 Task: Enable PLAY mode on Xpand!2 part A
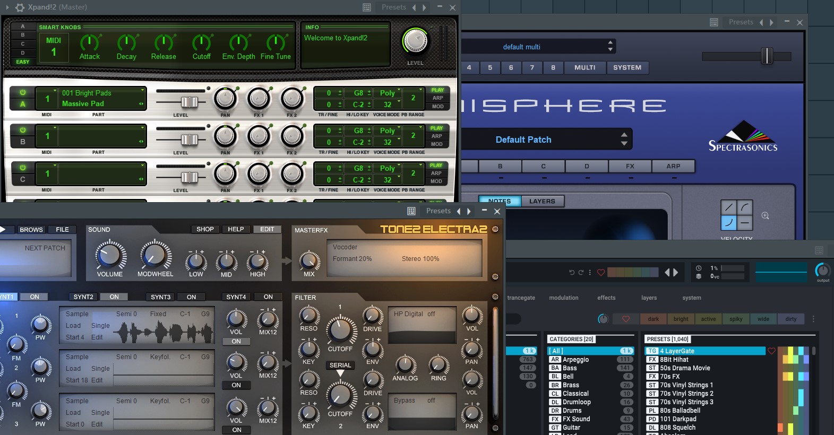pyautogui.click(x=437, y=90)
